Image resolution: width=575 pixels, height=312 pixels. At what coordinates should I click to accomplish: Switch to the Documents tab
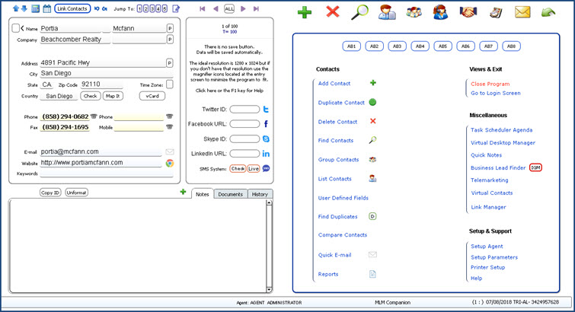[x=230, y=194]
